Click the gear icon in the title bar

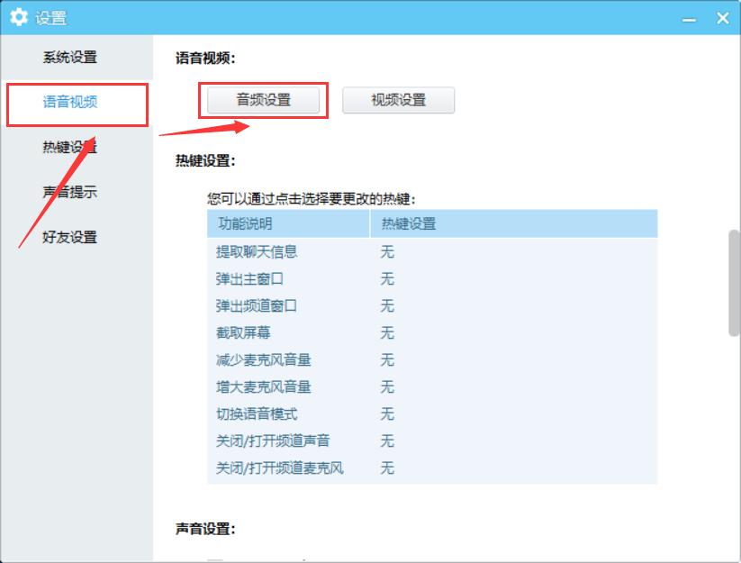click(19, 17)
